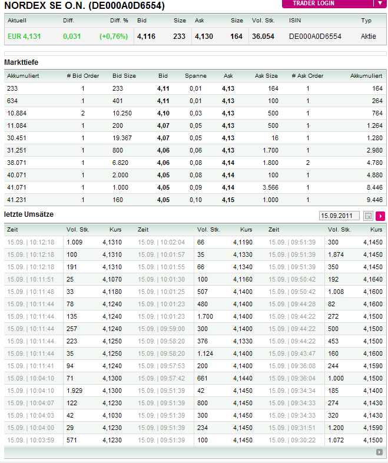The width and height of the screenshot is (388, 463).
Task: Focus the date field showing 15.09.2011
Action: pyautogui.click(x=339, y=216)
